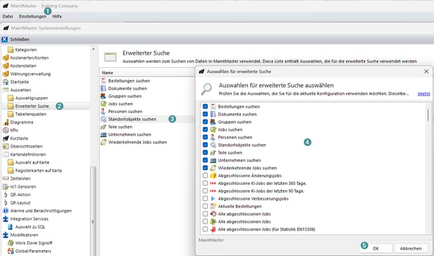Image resolution: width=434 pixels, height=256 pixels.
Task: Enable the Abgeschlossene Änderungsjobs checkbox
Action: pos(205,175)
